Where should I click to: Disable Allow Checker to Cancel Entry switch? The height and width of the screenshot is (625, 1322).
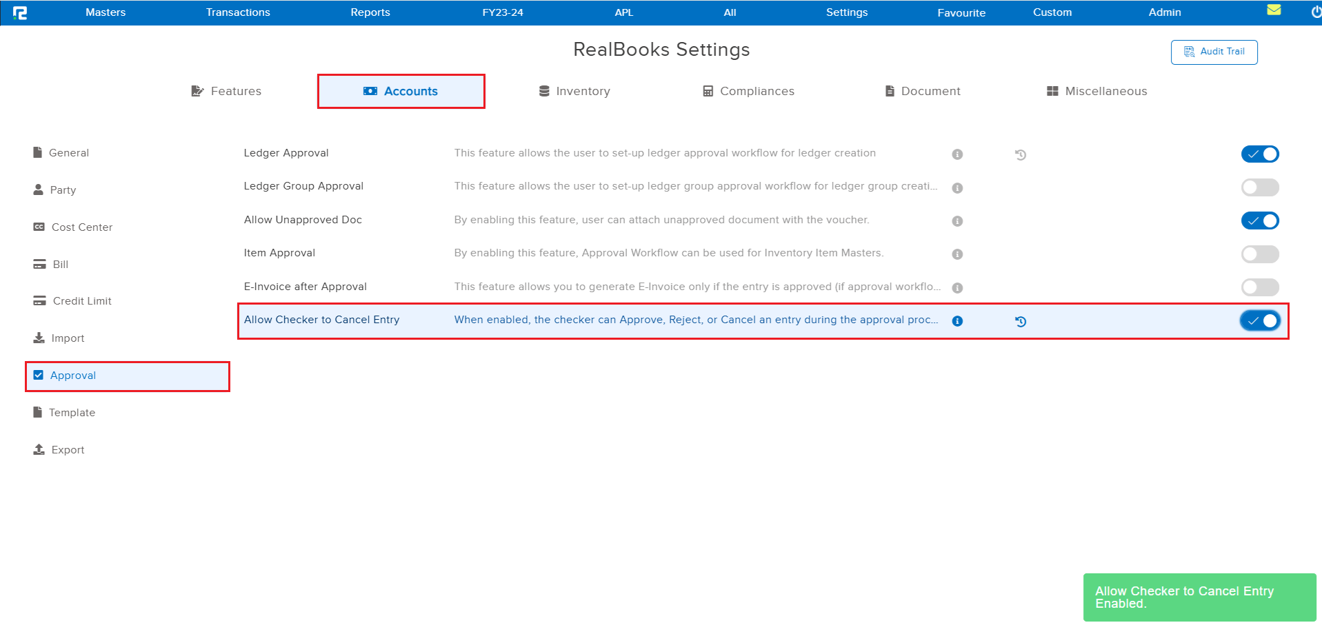(1260, 320)
